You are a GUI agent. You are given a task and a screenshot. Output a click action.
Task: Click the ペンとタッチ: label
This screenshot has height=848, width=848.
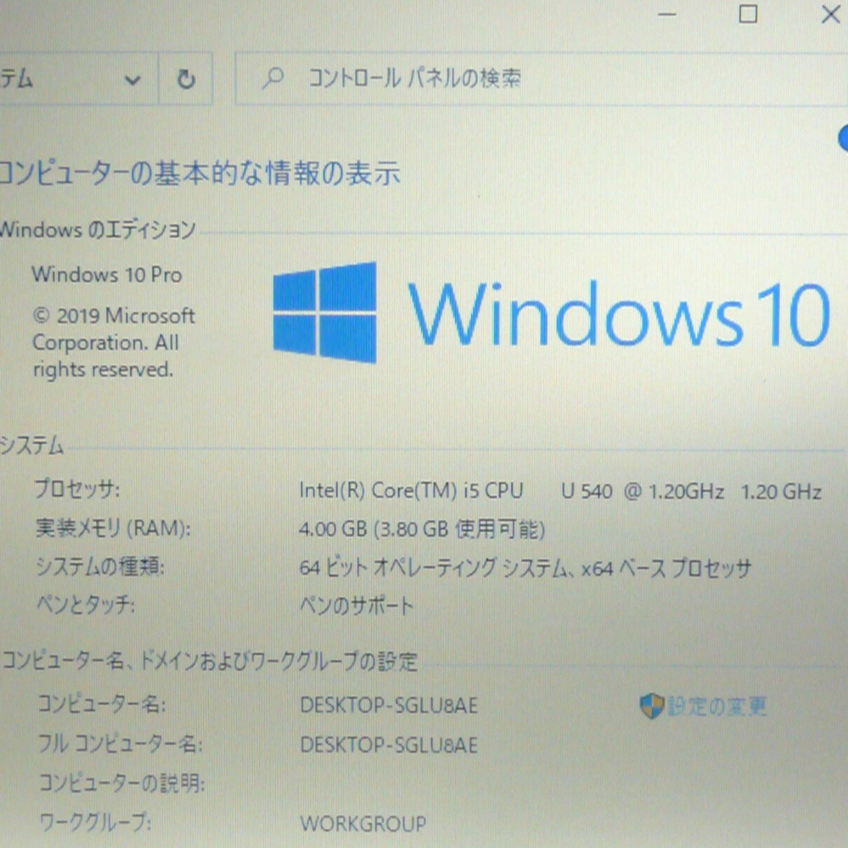click(x=85, y=605)
